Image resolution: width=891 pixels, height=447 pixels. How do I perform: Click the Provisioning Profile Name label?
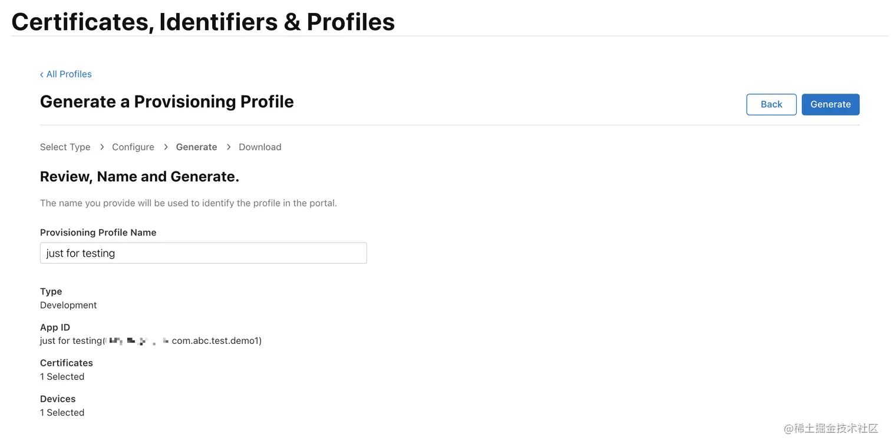(98, 233)
